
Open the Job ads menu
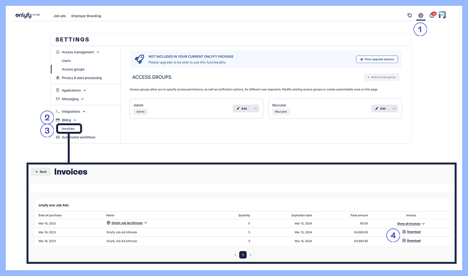click(60, 16)
